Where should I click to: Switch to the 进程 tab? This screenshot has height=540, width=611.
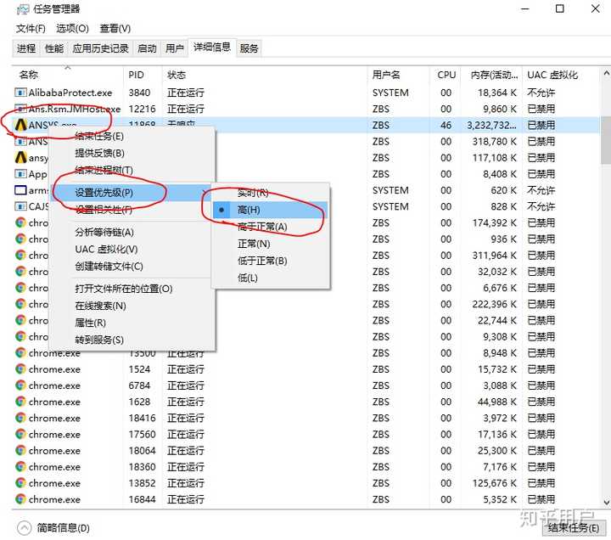26,48
